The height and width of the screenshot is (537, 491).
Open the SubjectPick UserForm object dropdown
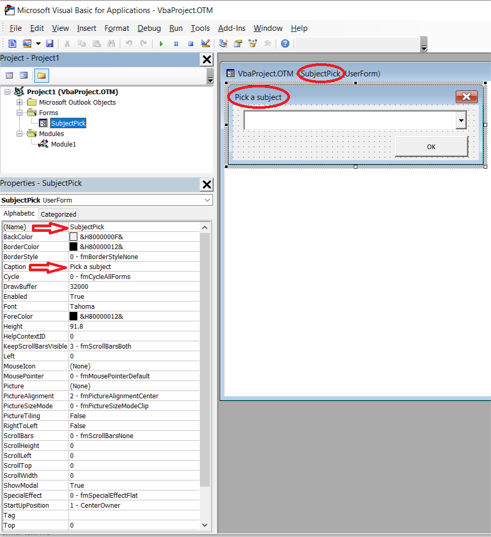point(207,200)
